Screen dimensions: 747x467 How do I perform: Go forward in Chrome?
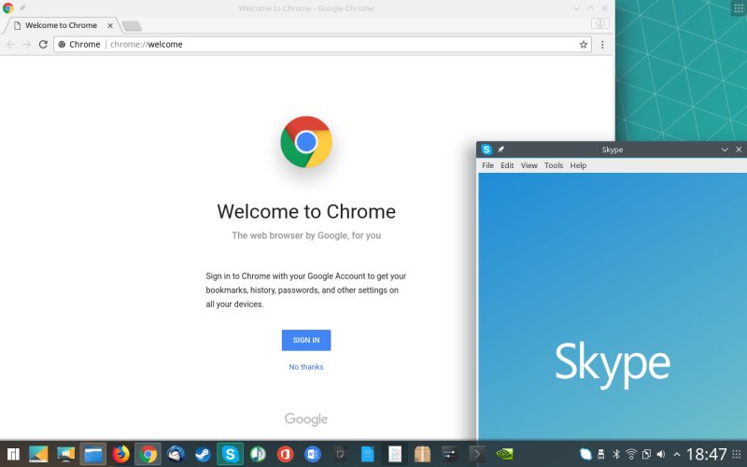[27, 44]
